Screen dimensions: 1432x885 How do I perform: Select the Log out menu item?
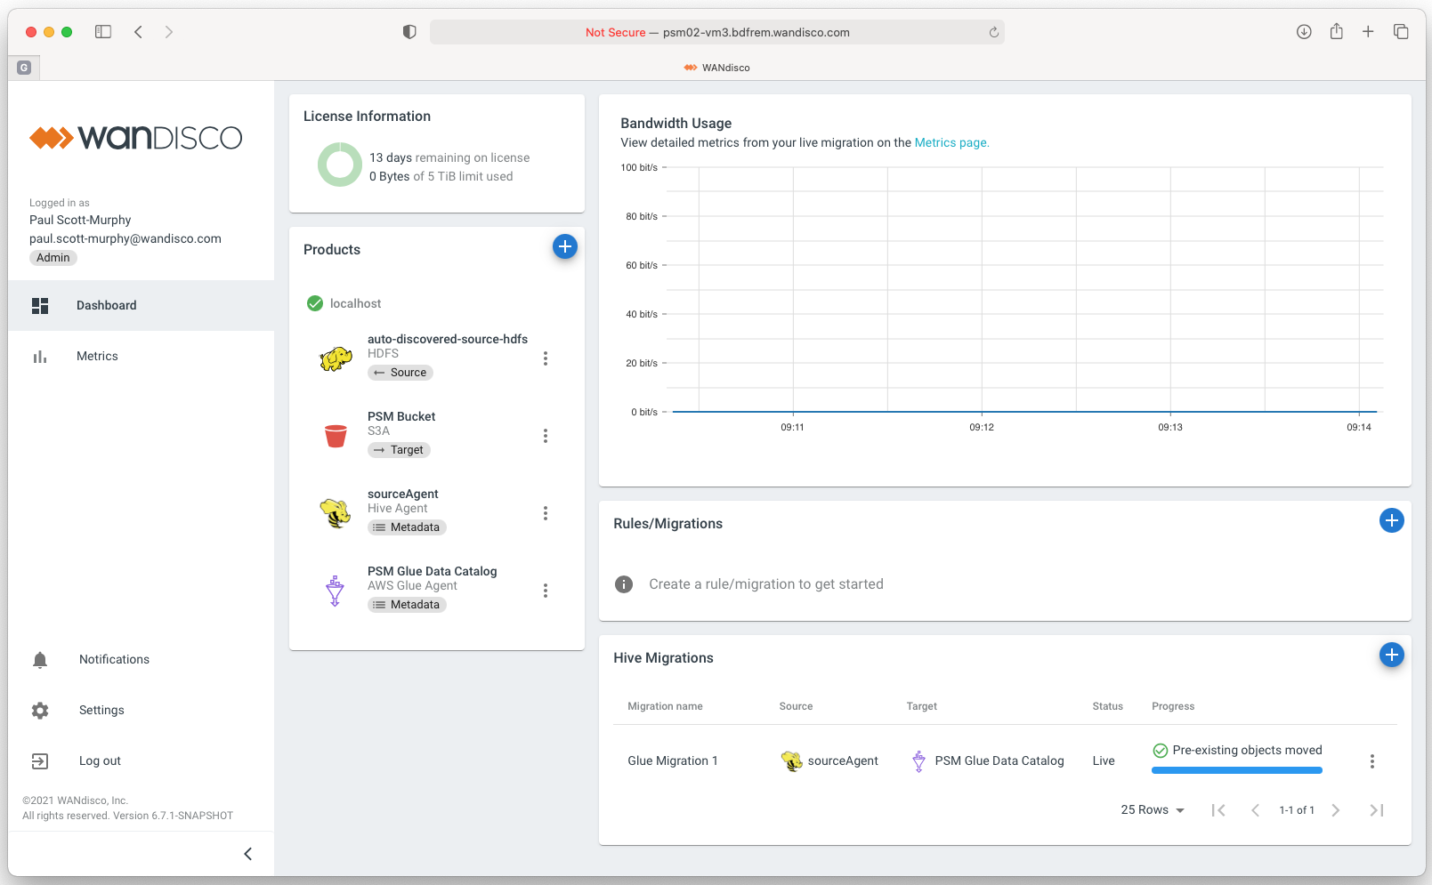pos(141,761)
